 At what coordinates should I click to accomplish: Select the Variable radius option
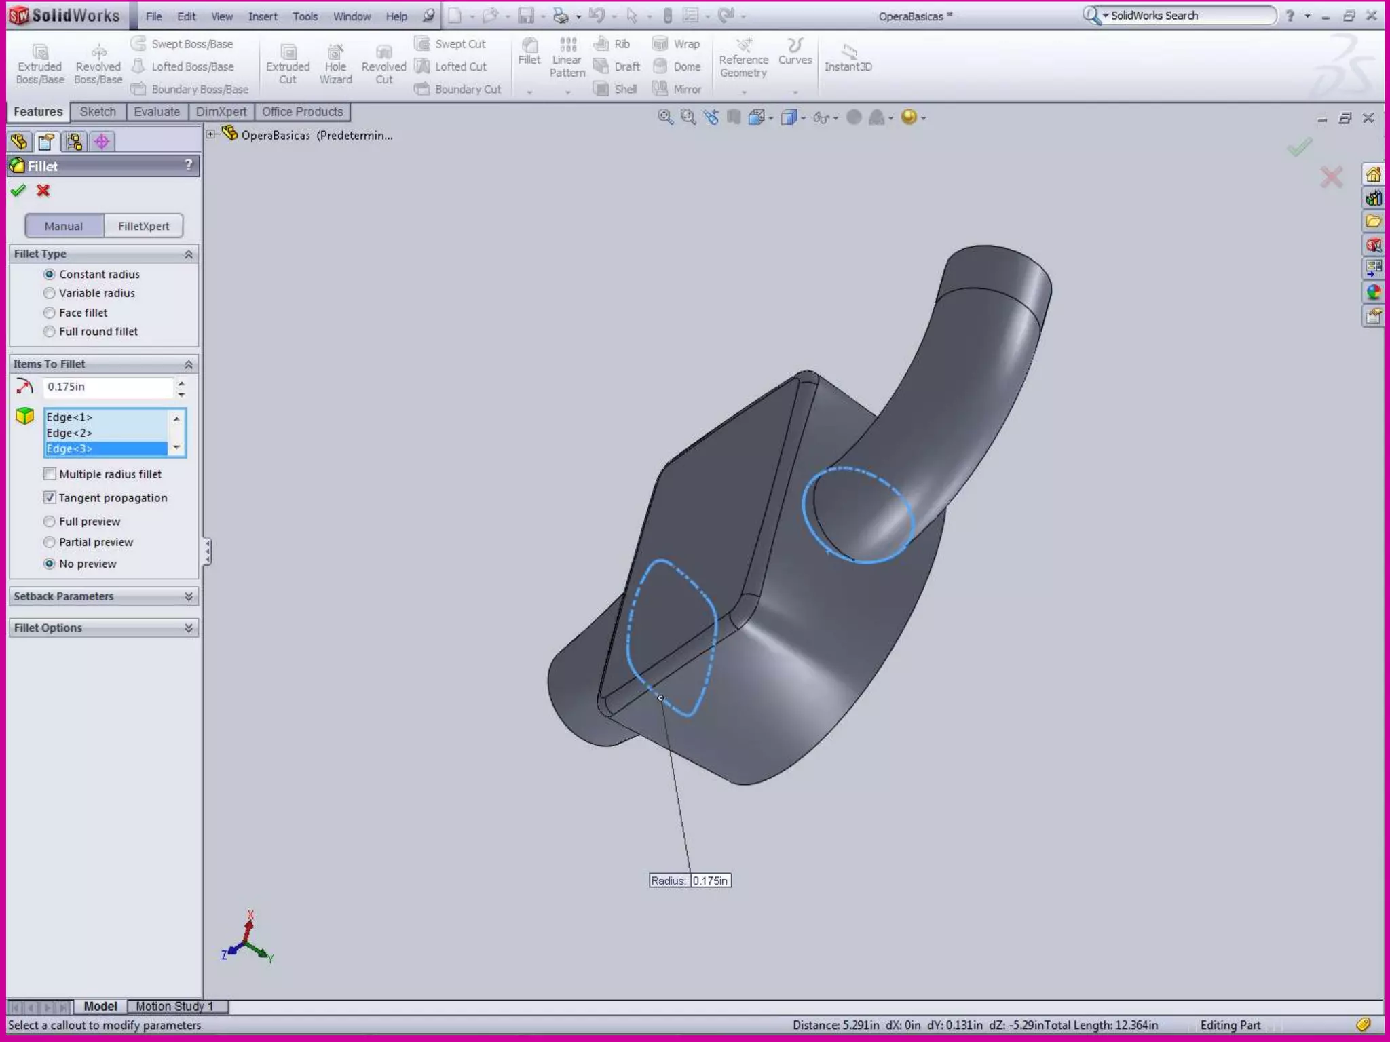50,293
